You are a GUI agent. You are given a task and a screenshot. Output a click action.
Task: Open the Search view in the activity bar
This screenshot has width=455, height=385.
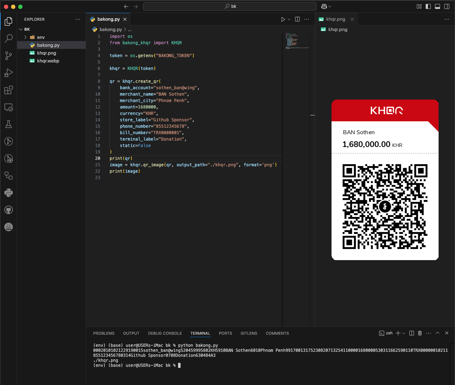click(x=9, y=38)
